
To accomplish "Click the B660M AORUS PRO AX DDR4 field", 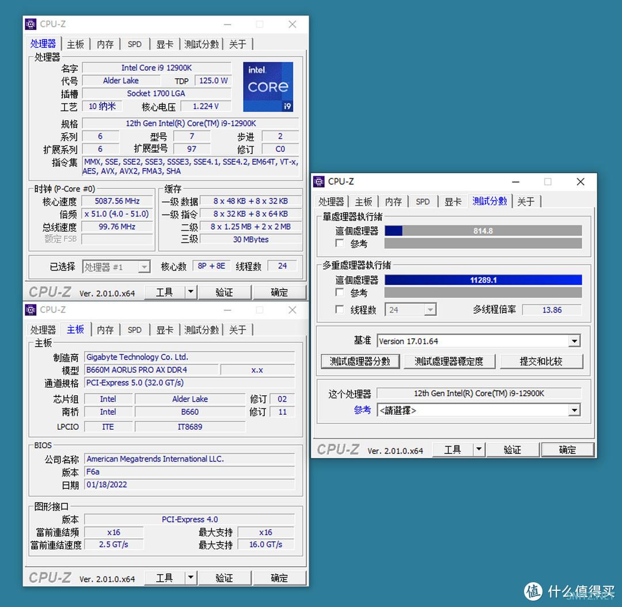I will coord(151,370).
